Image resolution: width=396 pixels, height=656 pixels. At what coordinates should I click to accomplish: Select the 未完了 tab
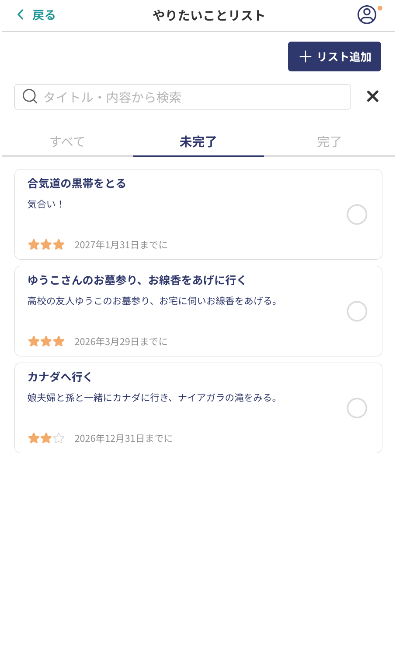pyautogui.click(x=198, y=142)
